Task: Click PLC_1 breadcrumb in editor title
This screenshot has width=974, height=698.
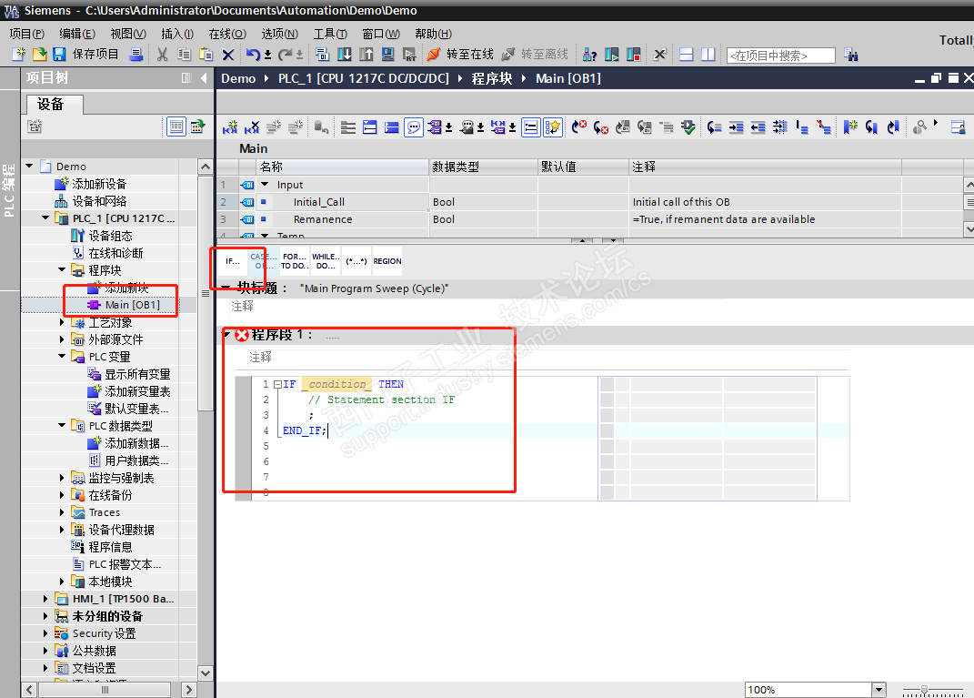Action: (363, 78)
